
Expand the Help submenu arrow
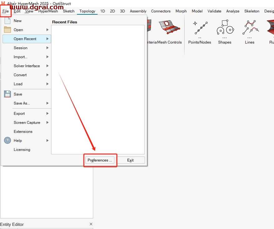click(x=47, y=141)
